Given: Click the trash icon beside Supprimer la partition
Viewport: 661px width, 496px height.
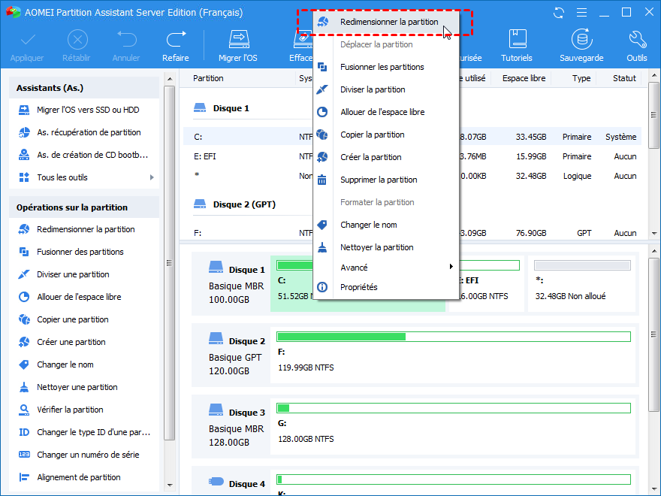Looking at the screenshot, I should (322, 180).
